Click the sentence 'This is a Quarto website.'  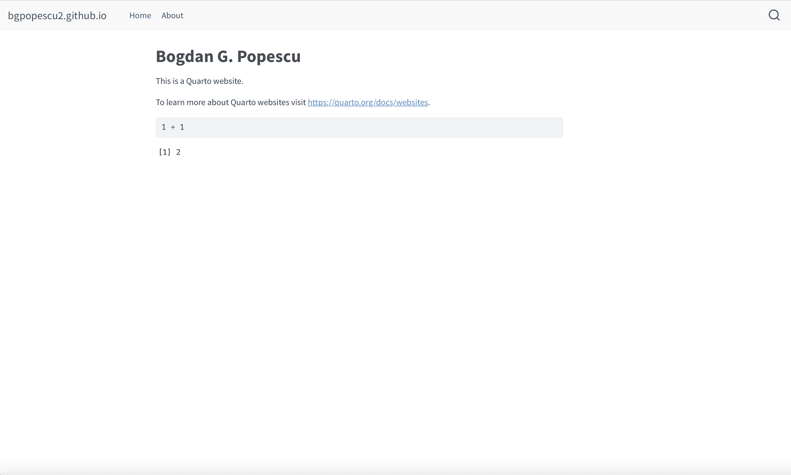pos(200,81)
